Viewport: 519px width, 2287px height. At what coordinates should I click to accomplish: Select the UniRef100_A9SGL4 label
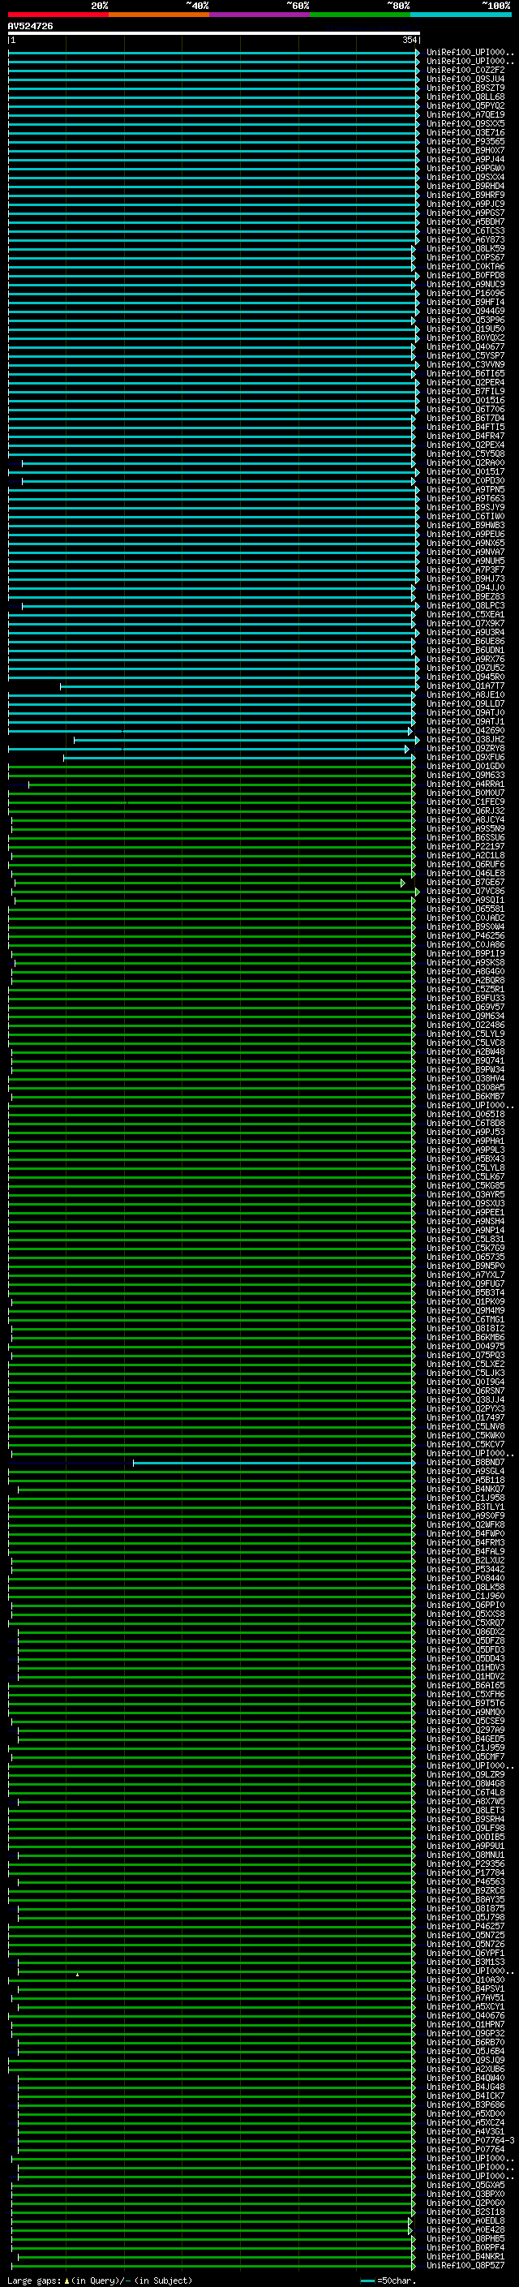click(465, 1471)
